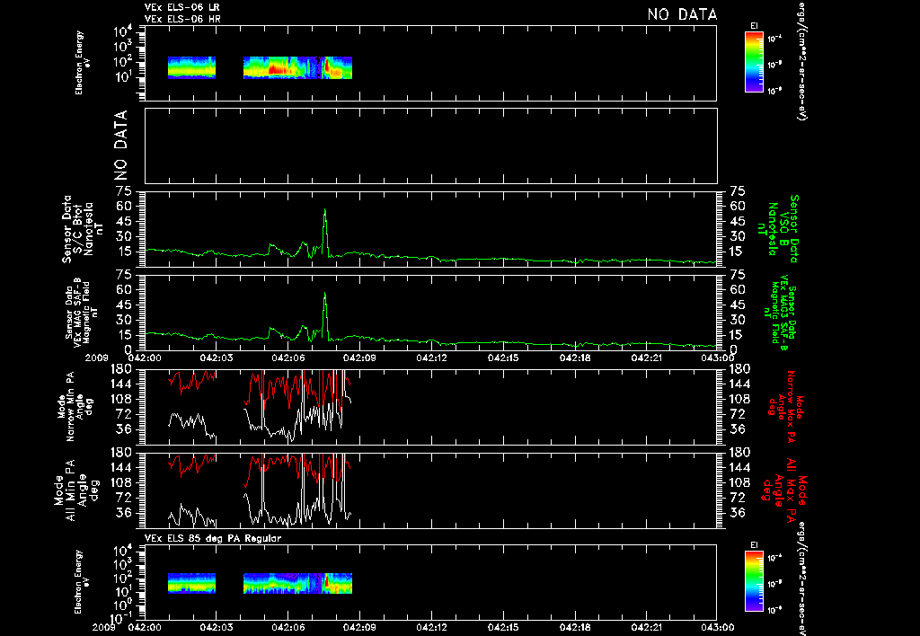Image resolution: width=920 pixels, height=636 pixels.
Task: Click the first short spectrogram segment in the bottom panel
Action: pos(192,583)
